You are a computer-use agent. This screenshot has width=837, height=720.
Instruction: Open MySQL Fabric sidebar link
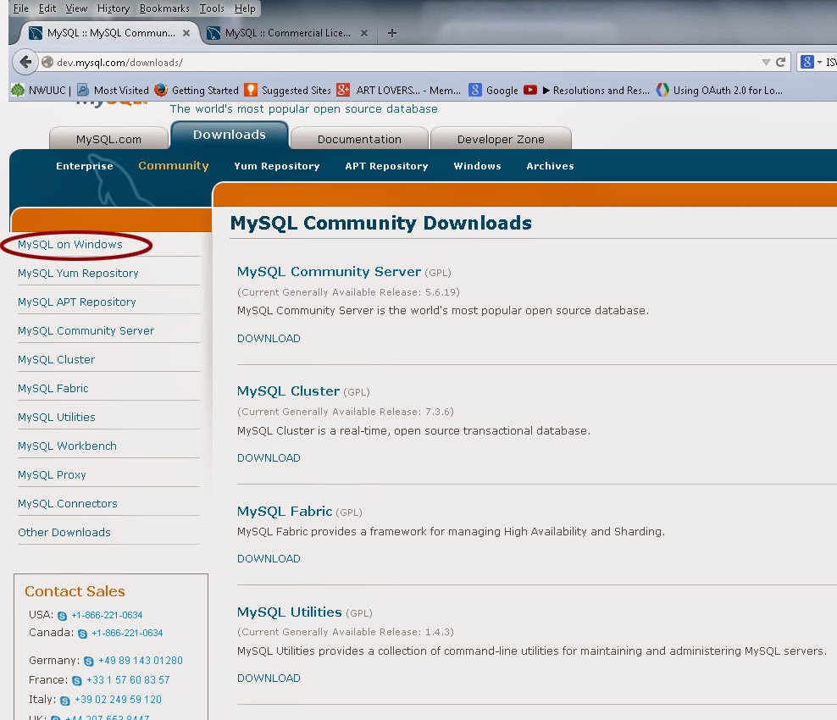(x=53, y=389)
